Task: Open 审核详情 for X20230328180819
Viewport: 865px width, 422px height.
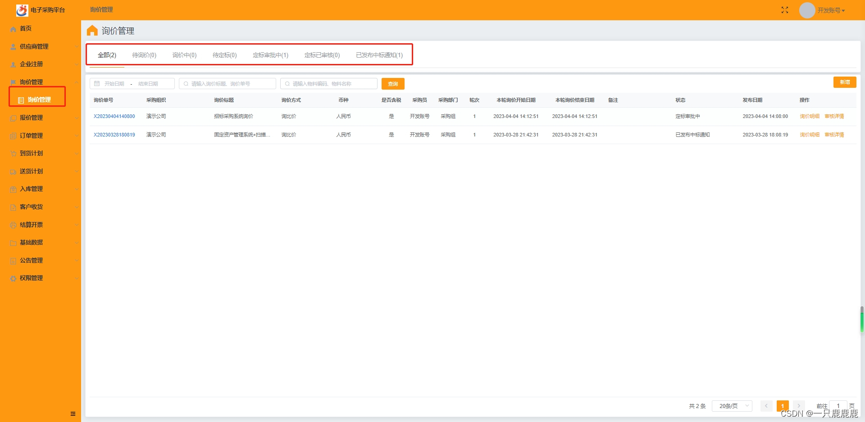Action: 834,135
